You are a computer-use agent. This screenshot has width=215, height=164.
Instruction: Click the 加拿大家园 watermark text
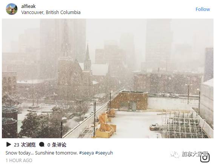pyautogui.click(x=195, y=154)
